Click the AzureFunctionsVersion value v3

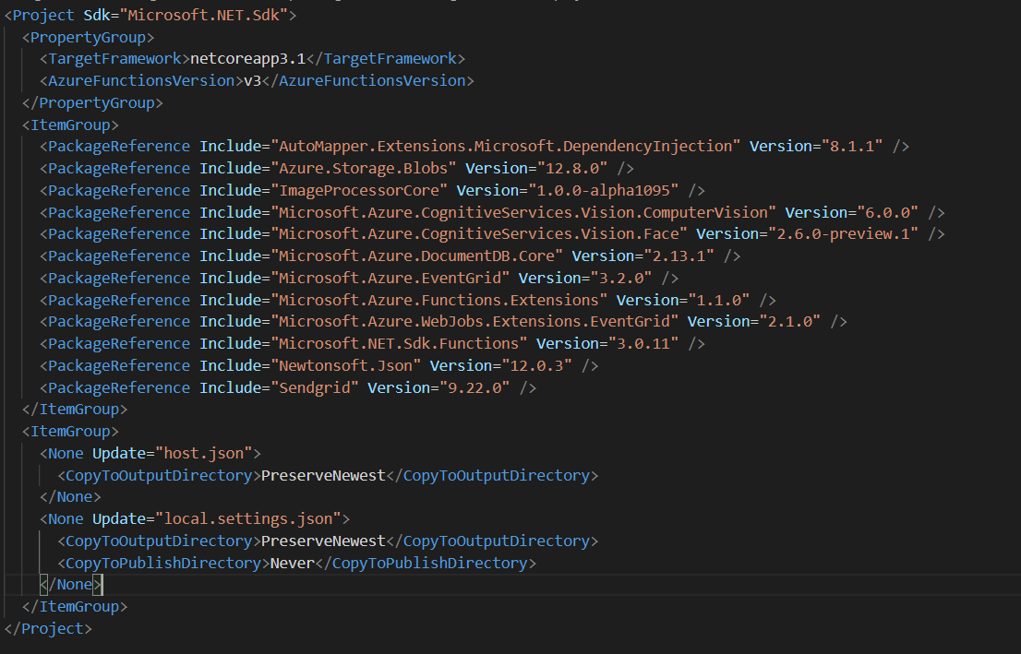point(251,80)
